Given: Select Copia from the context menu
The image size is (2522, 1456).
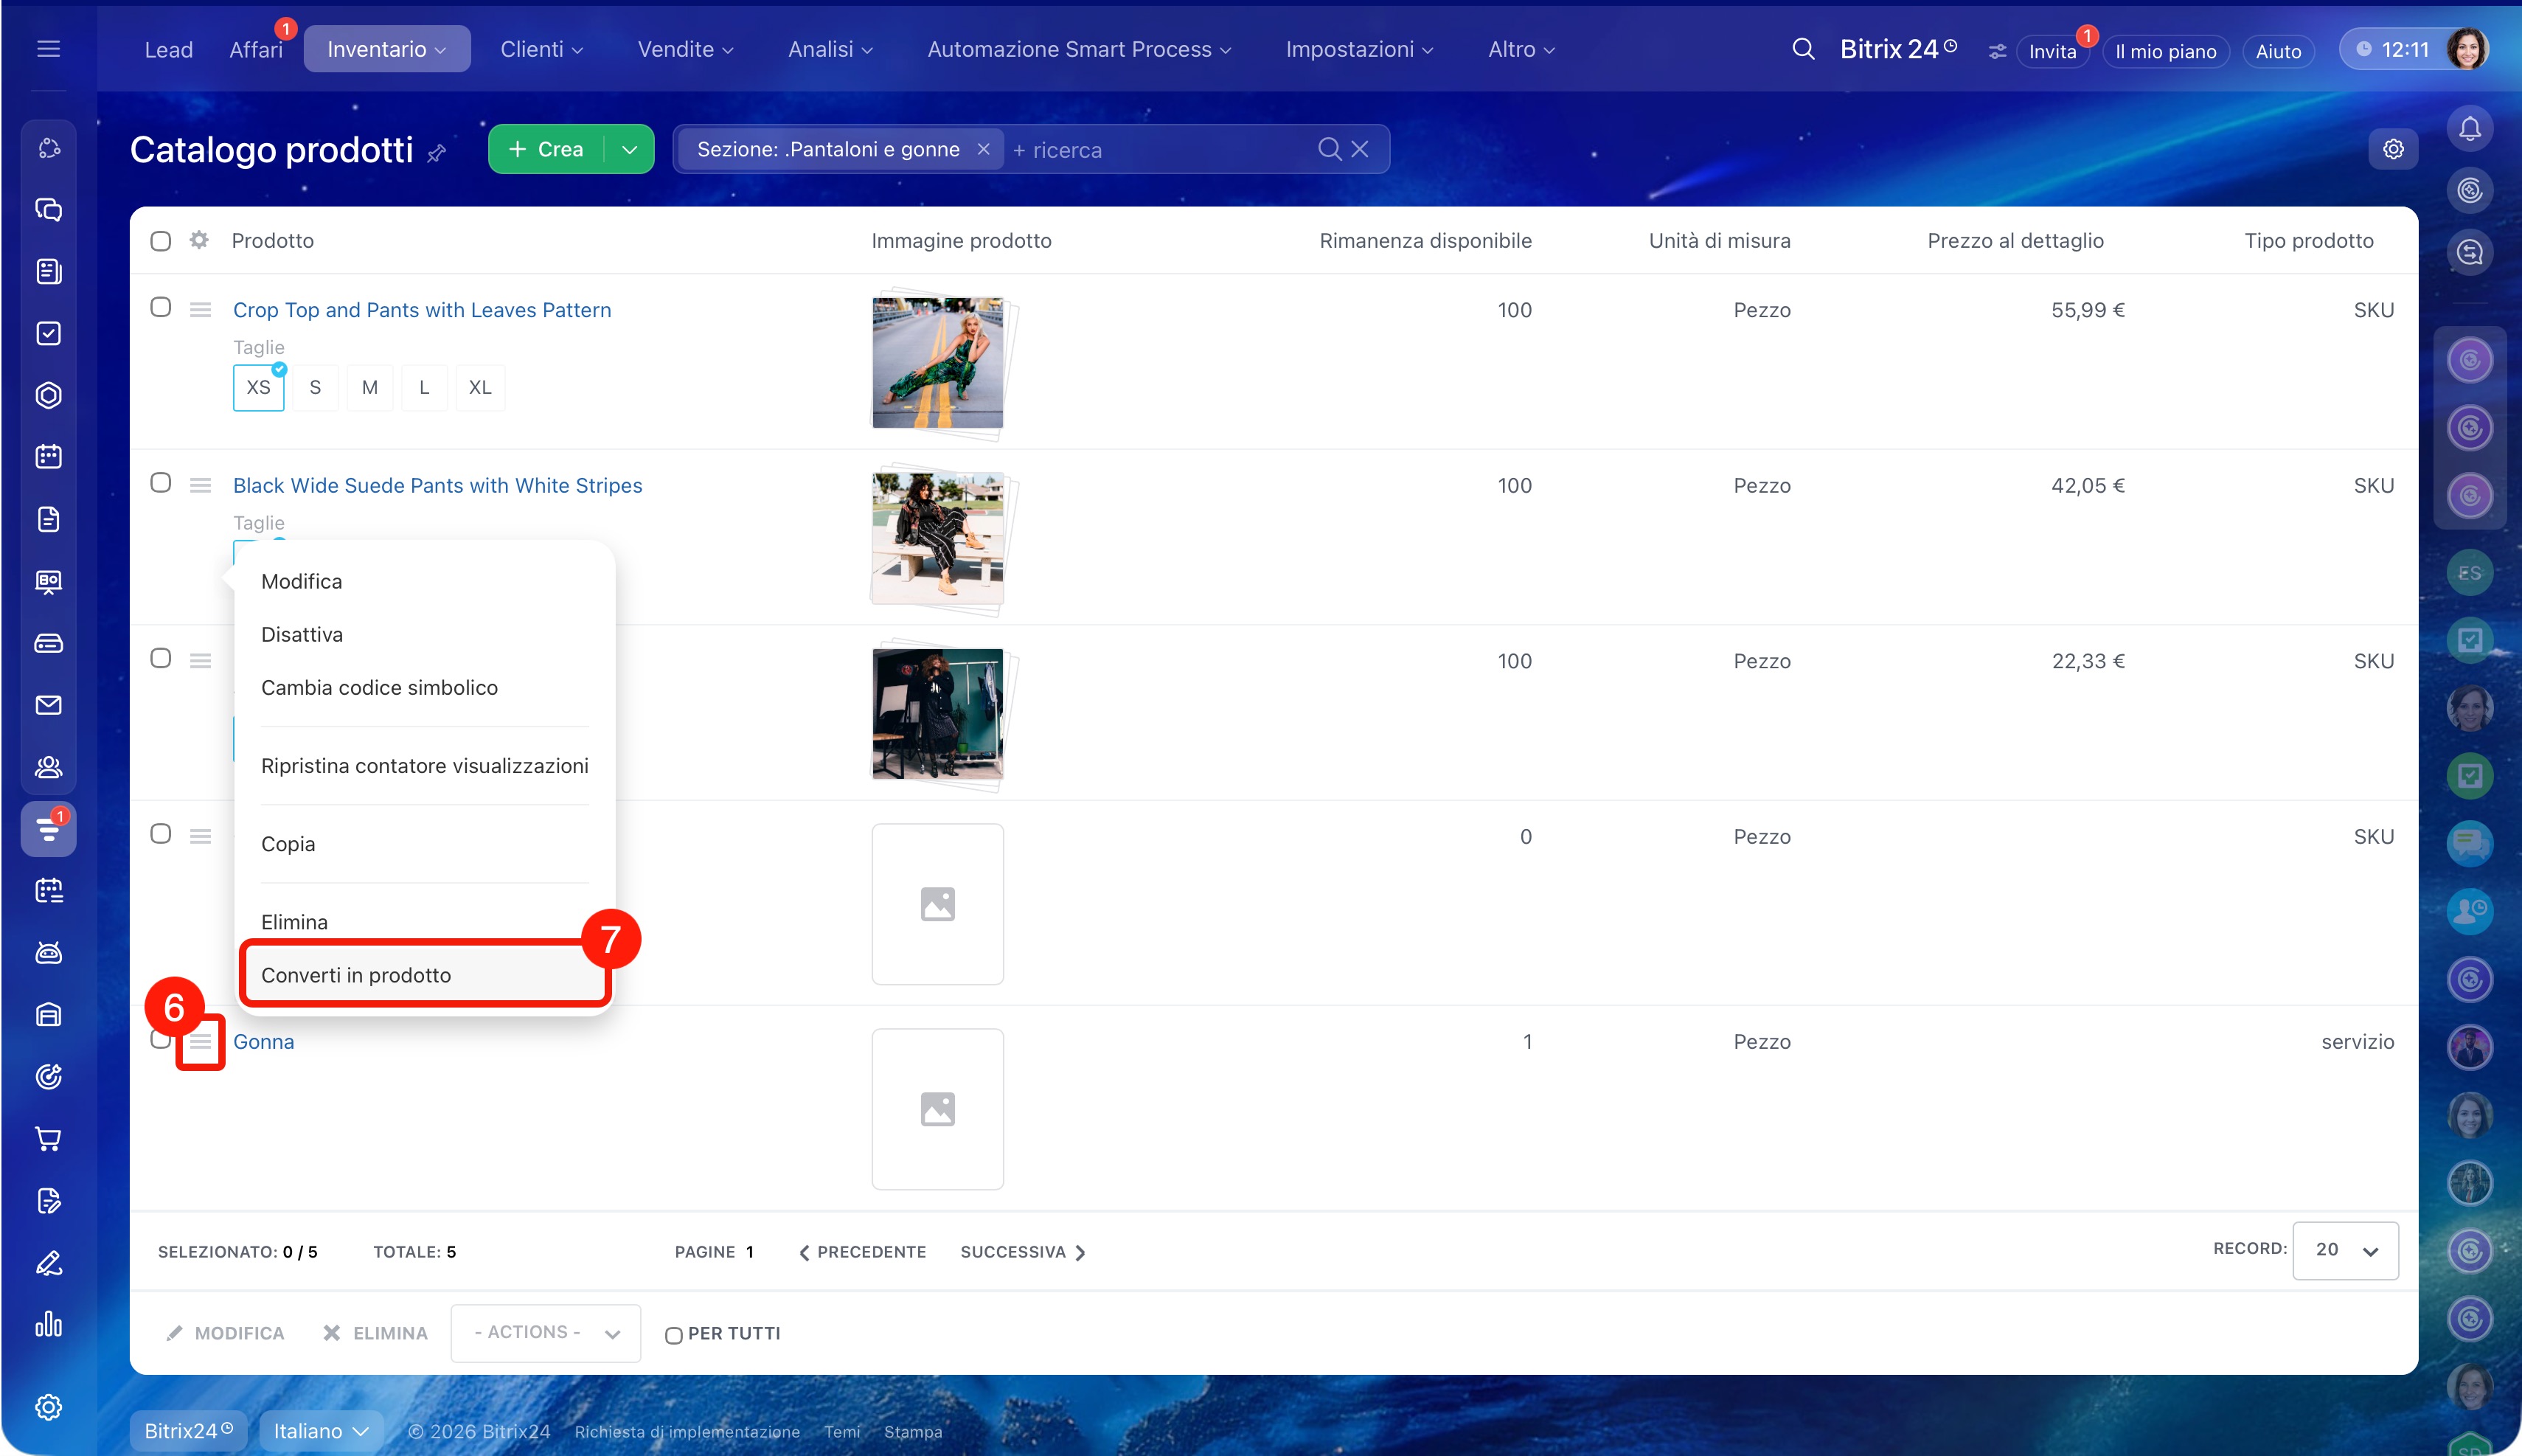Looking at the screenshot, I should coord(288,844).
